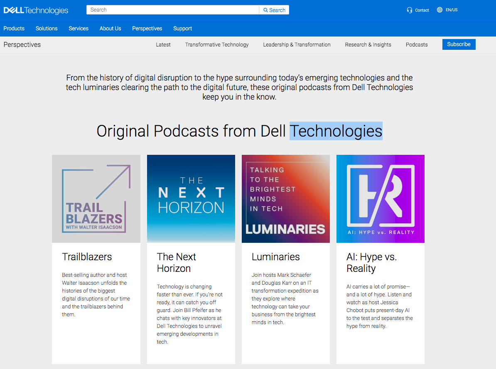Open Research & Insights section
Viewport: 496px width, 369px height.
tap(368, 45)
